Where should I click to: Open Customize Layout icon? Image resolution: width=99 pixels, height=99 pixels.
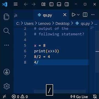click(x=43, y=4)
